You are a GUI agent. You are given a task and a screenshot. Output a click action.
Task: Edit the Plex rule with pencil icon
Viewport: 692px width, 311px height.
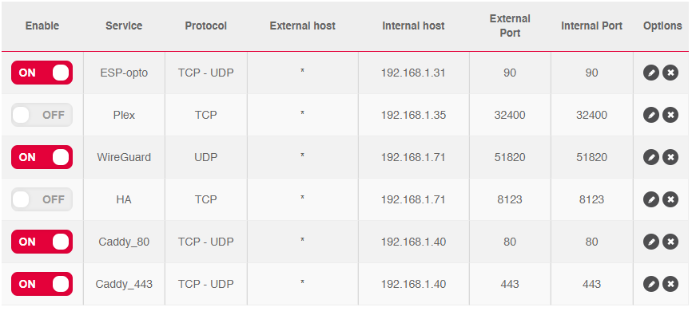pyautogui.click(x=651, y=115)
